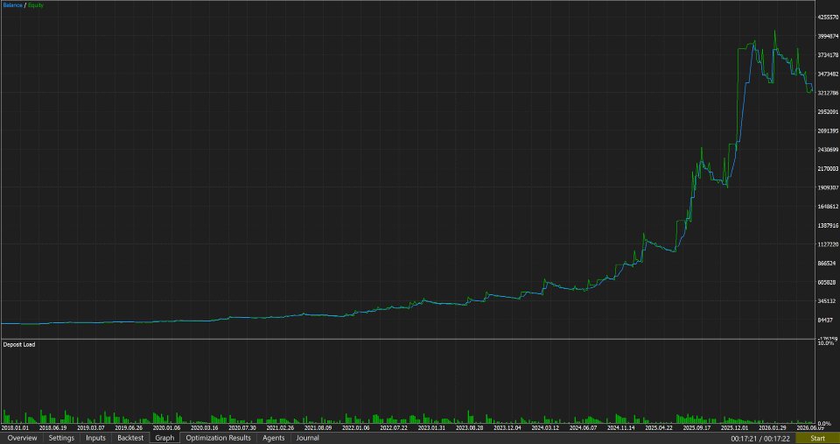Click the 2018.01.01 date marker

[x=15, y=428]
